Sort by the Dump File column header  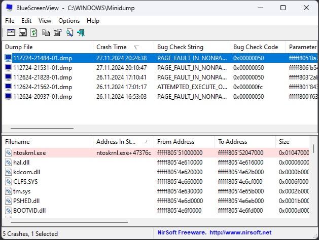(x=47, y=47)
